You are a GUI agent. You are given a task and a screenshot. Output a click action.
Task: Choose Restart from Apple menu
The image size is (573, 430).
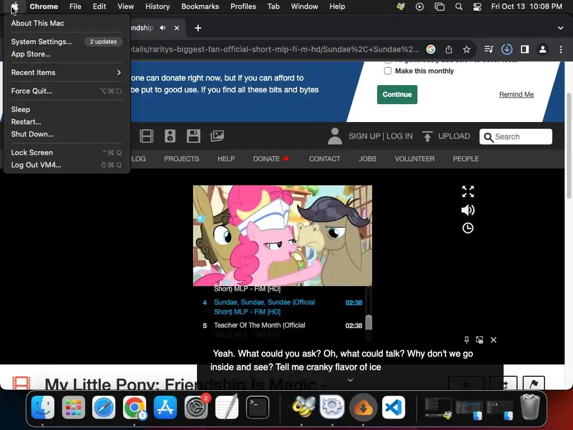click(x=67, y=121)
